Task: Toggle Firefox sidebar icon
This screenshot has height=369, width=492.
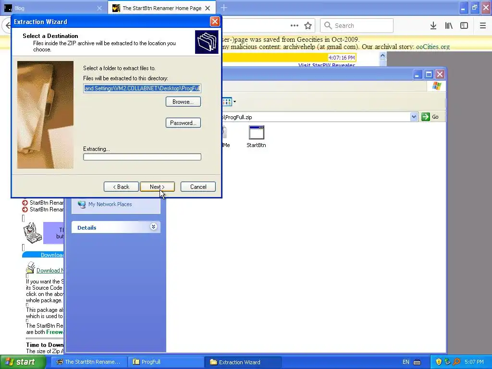Action: (464, 25)
